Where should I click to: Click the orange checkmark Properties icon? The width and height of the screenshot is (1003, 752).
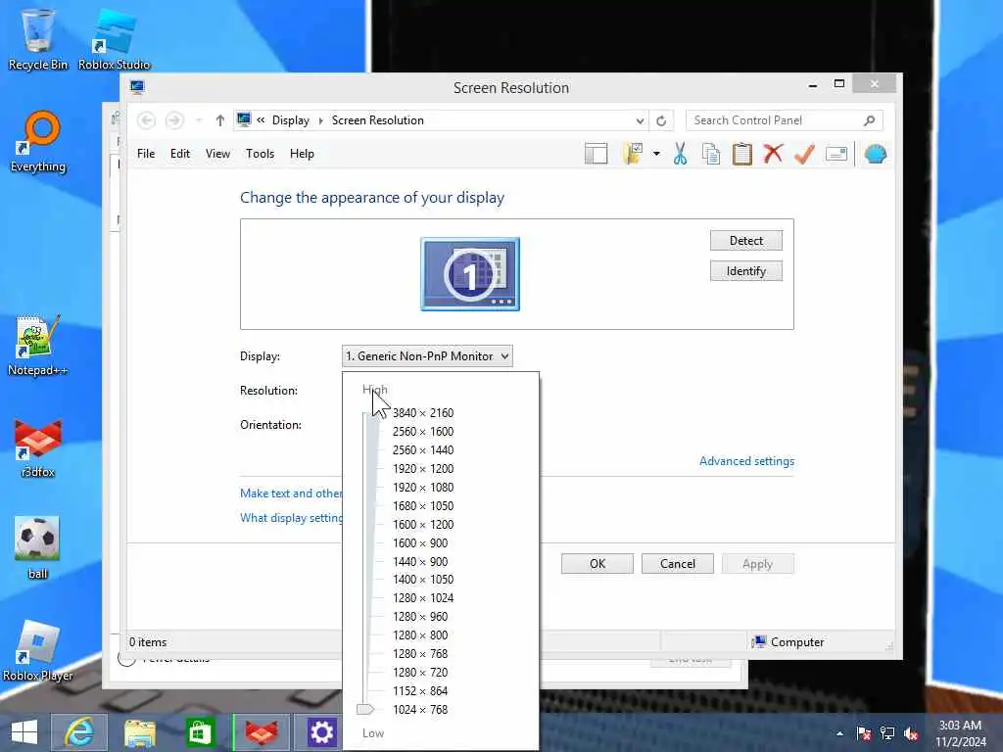tap(804, 154)
